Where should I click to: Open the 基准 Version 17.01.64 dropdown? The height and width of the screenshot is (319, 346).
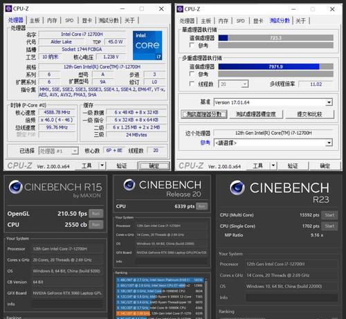(273, 102)
